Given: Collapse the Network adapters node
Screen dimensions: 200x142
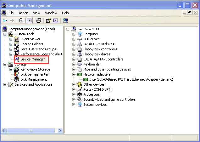Looking at the screenshot, I should (74, 74).
